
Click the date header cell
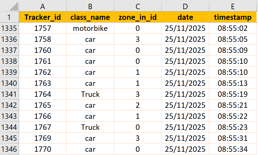tap(185, 17)
